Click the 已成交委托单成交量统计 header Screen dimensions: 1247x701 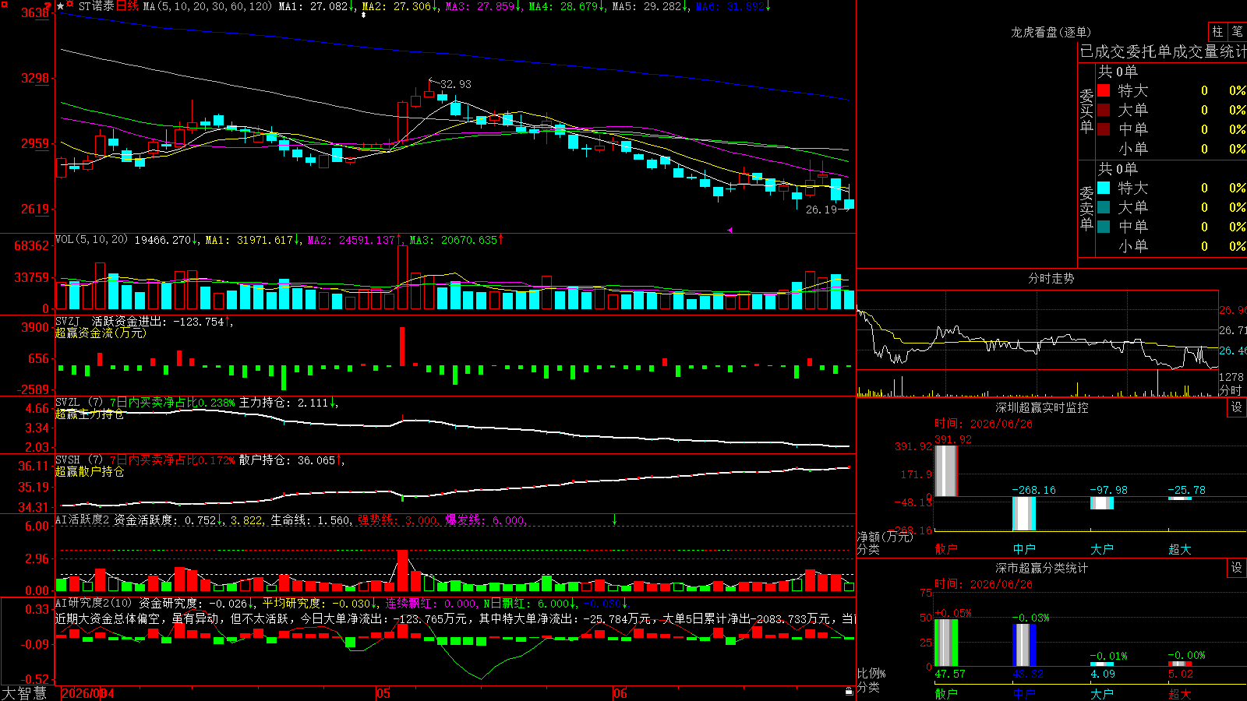click(1163, 52)
